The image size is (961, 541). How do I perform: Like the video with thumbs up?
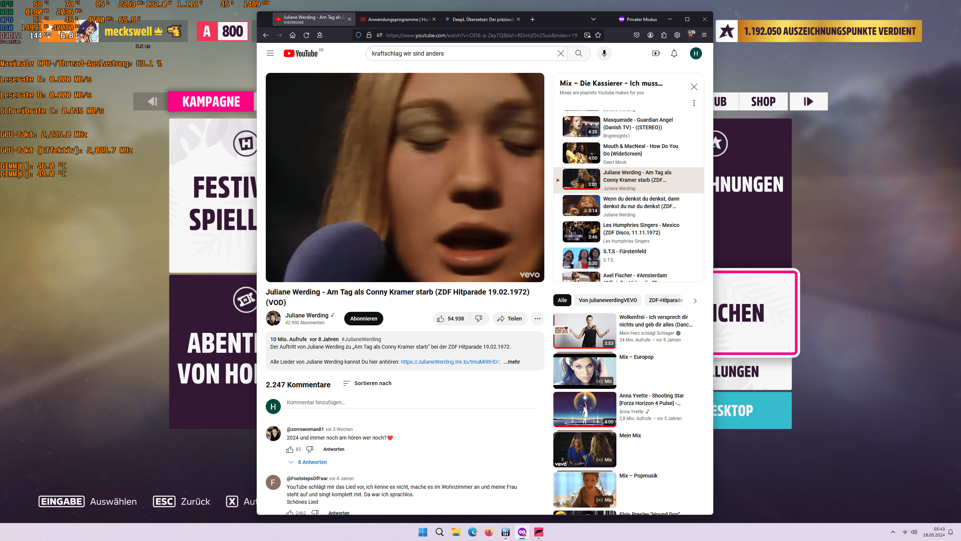point(450,319)
